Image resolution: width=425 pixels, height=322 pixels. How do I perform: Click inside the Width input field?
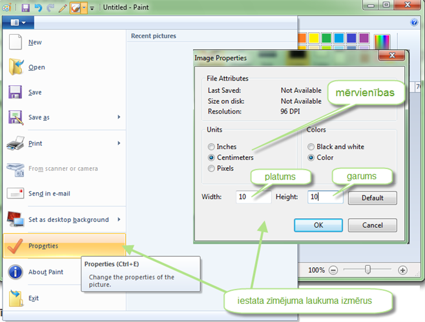(253, 197)
